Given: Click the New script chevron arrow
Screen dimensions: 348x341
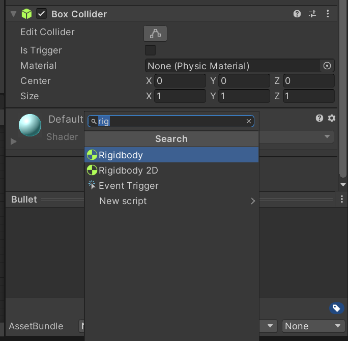Looking at the screenshot, I should click(253, 201).
